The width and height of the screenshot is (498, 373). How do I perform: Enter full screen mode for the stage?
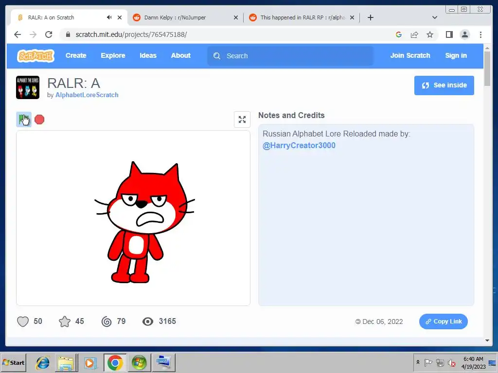(x=242, y=119)
